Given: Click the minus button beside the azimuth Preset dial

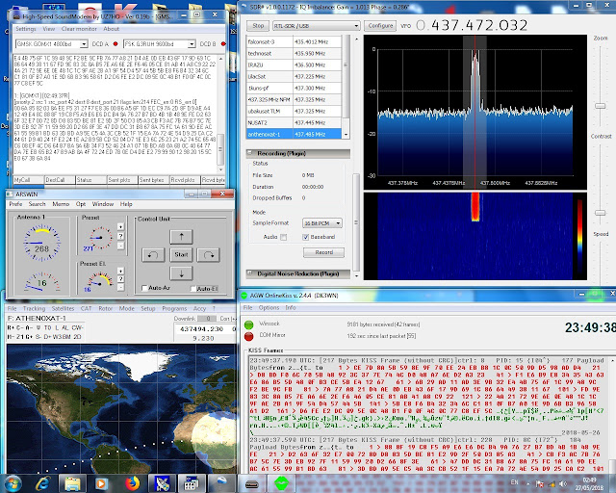Looking at the screenshot, I should (120, 246).
